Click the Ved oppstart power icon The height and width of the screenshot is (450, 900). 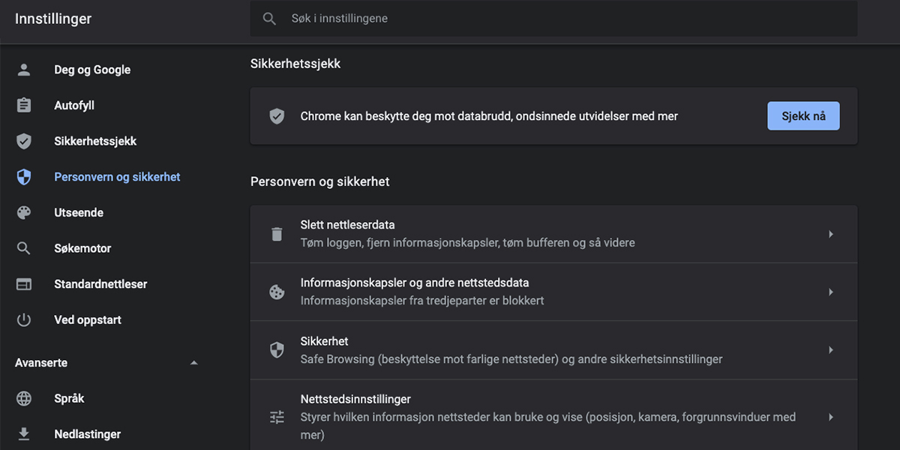point(24,320)
